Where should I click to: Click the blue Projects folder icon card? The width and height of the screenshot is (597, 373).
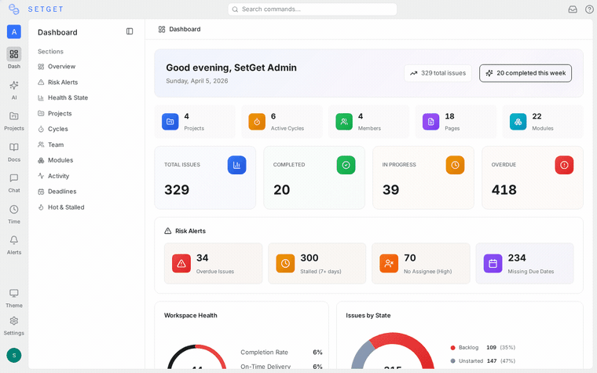pos(170,122)
